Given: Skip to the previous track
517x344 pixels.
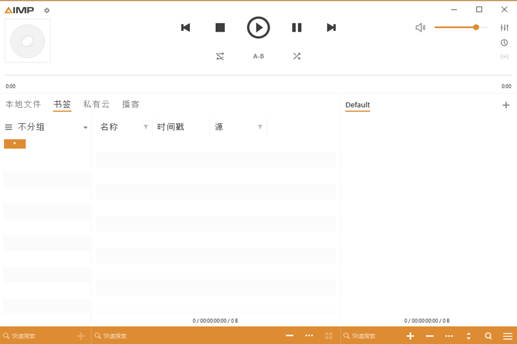Looking at the screenshot, I should 185,28.
